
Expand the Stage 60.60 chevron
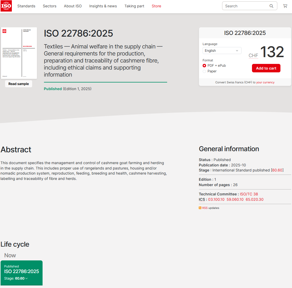click(x=26, y=278)
